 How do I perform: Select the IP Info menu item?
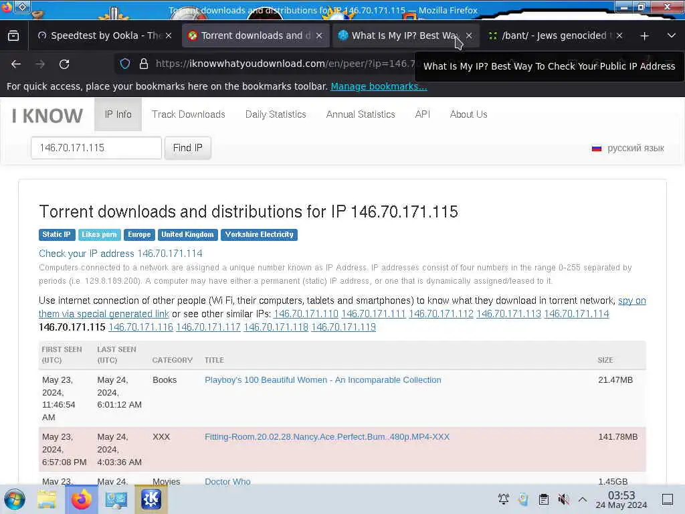118,114
